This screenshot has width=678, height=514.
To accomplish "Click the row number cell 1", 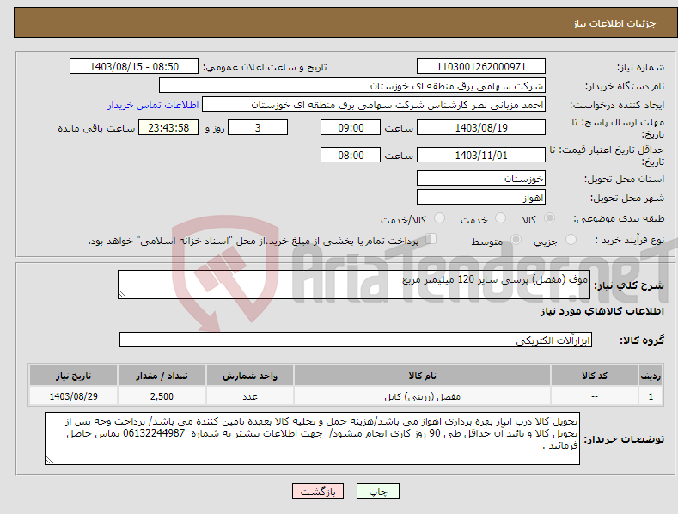I will pos(651,396).
